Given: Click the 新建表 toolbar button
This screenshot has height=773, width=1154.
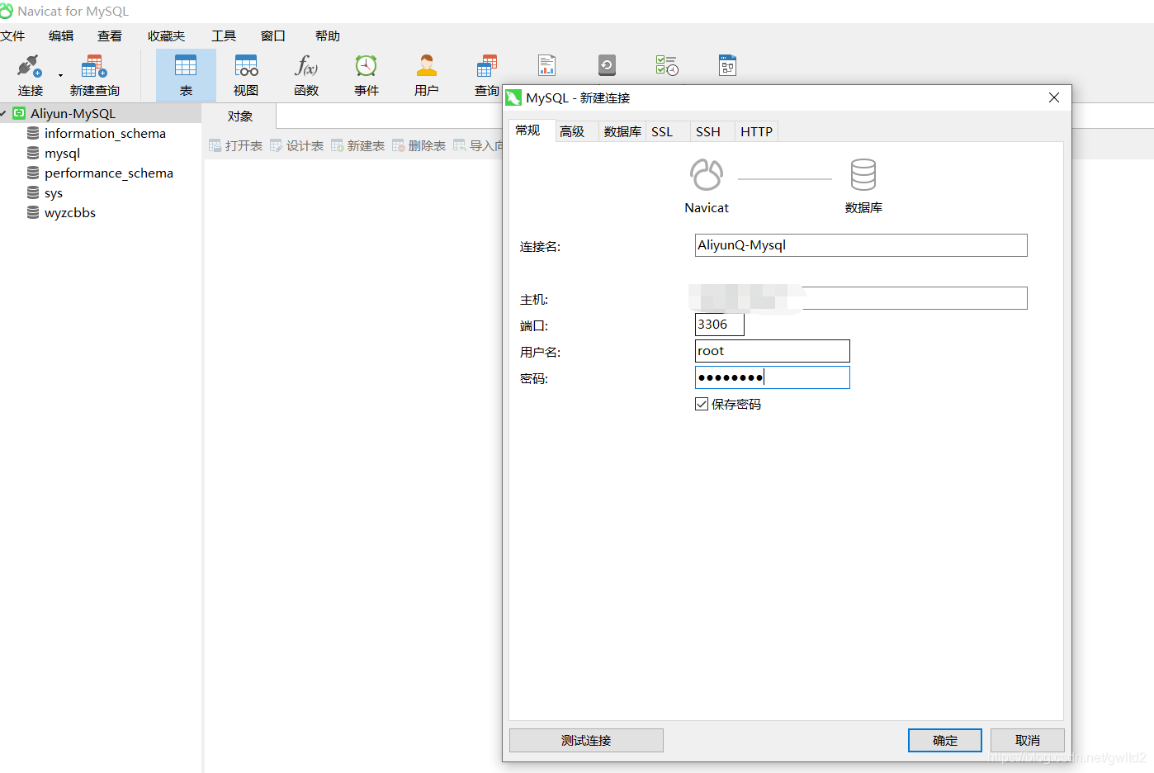Looking at the screenshot, I should [x=357, y=145].
